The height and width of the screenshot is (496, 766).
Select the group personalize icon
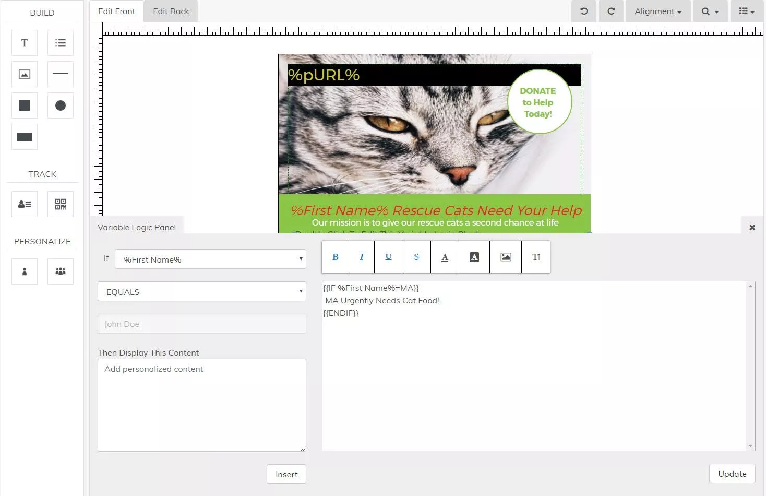[x=60, y=271]
